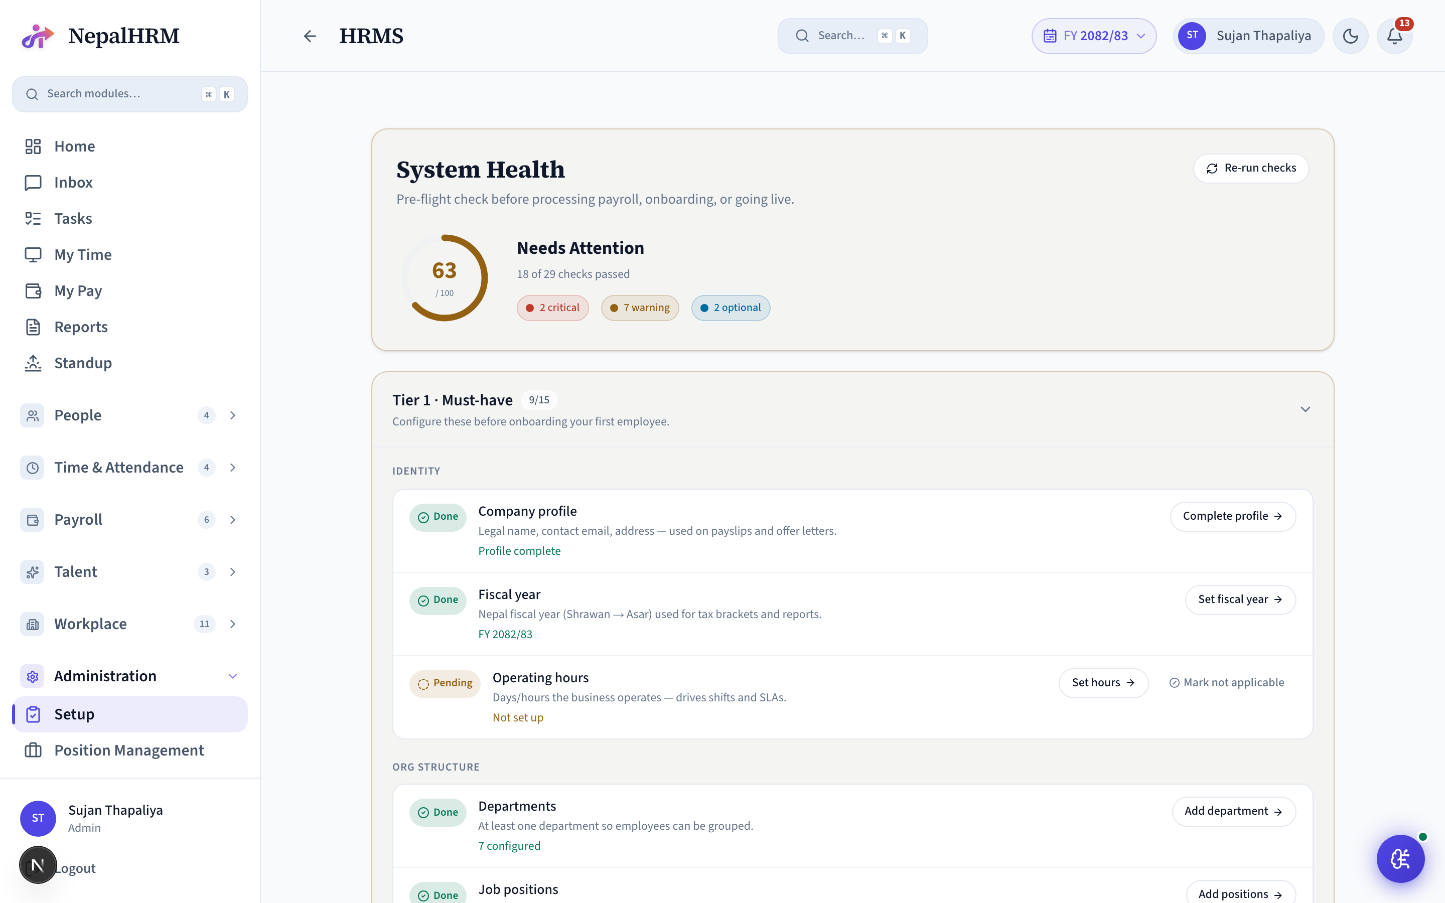
Task: Click the Done badge for Departments
Action: click(438, 812)
